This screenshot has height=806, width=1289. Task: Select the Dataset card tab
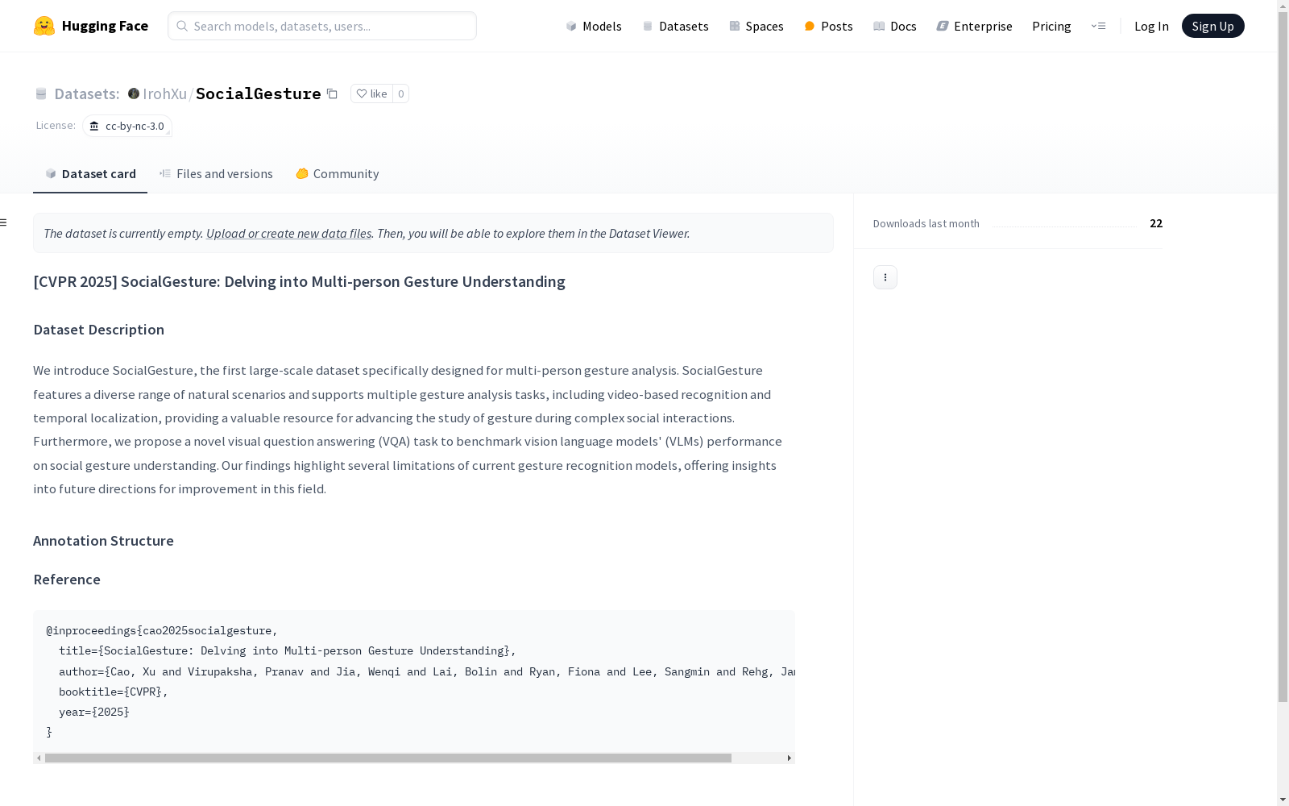pos(90,173)
